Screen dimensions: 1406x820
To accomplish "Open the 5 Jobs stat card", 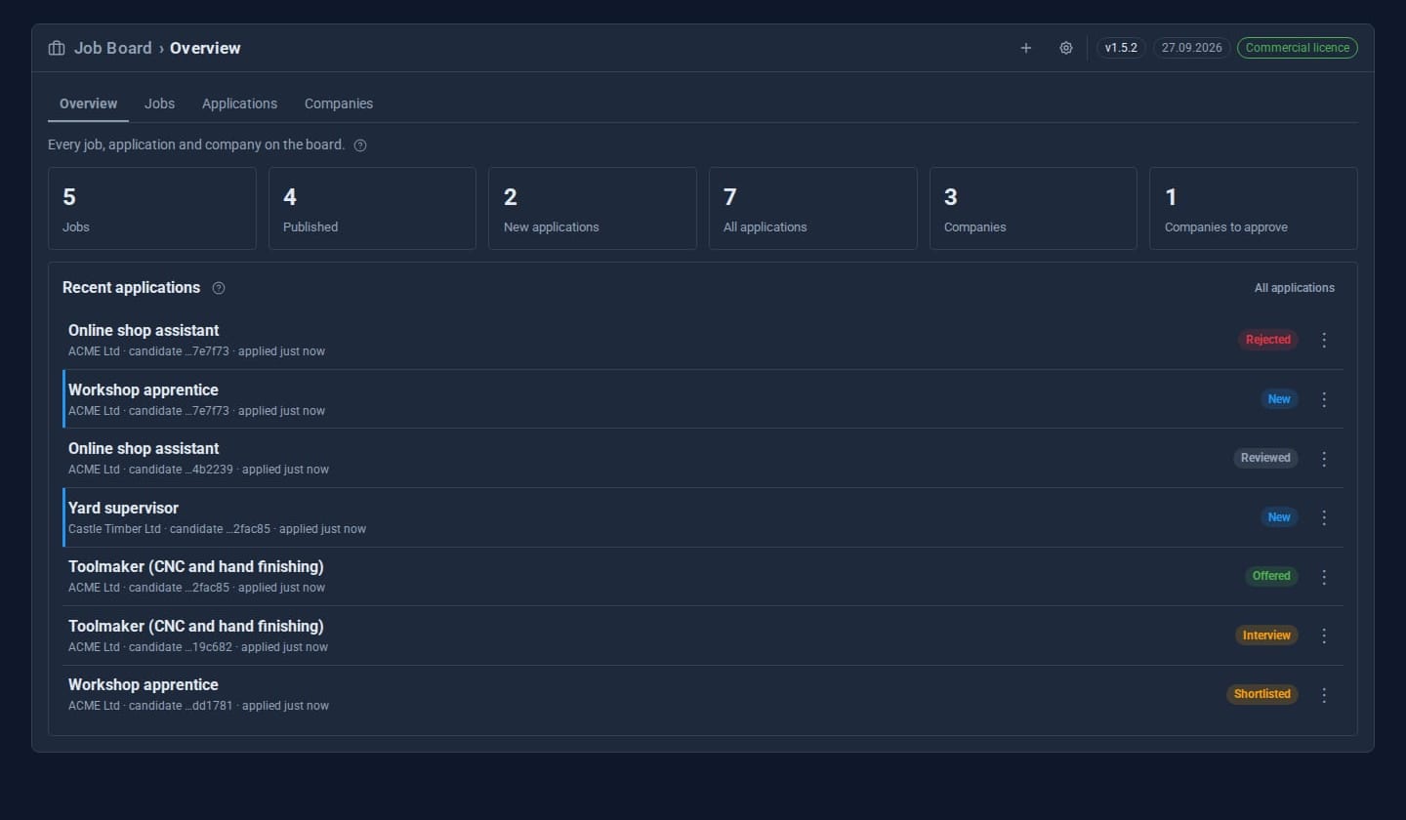I will (x=152, y=208).
